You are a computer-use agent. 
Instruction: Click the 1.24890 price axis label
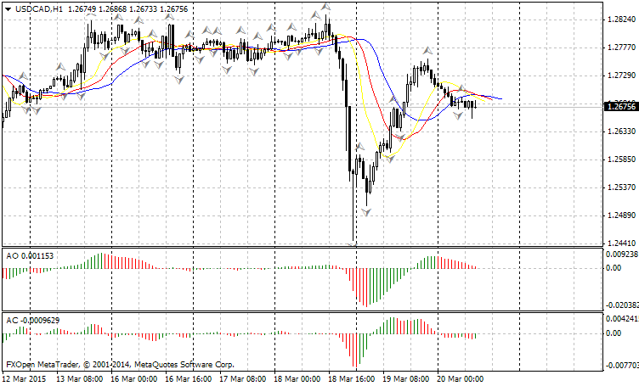620,215
